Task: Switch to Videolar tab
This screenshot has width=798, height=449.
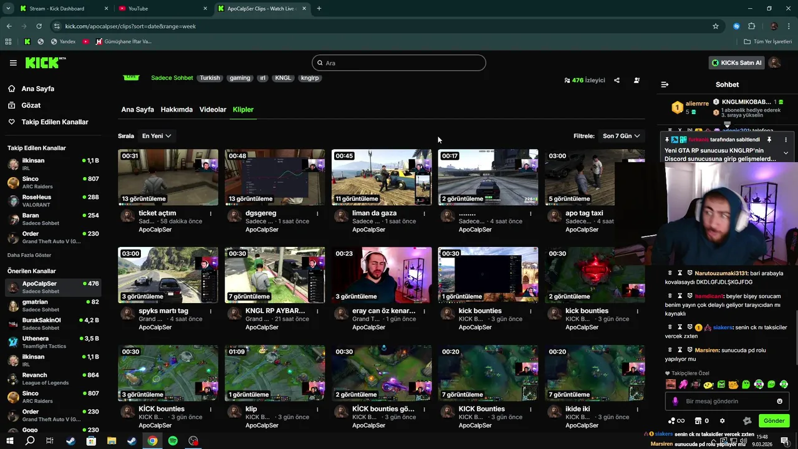Action: (x=213, y=109)
